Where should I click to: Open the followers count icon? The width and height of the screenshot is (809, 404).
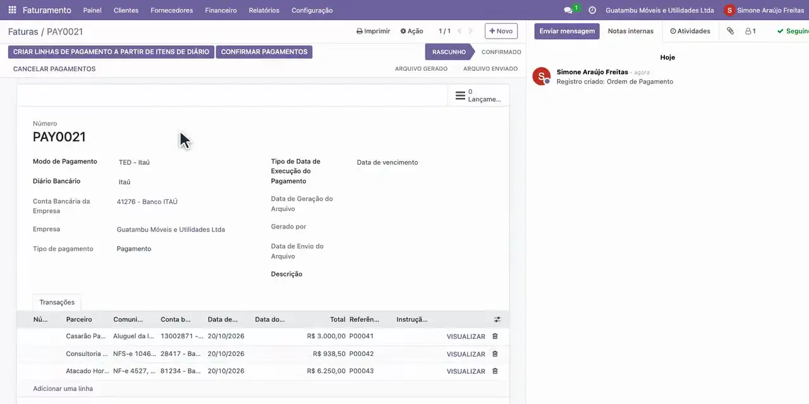[x=750, y=31]
